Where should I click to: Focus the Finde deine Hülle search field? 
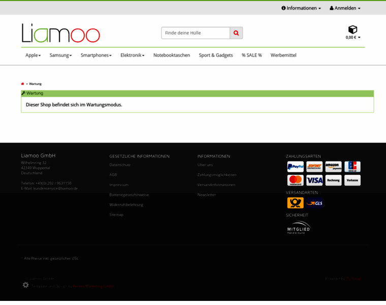pyautogui.click(x=196, y=33)
